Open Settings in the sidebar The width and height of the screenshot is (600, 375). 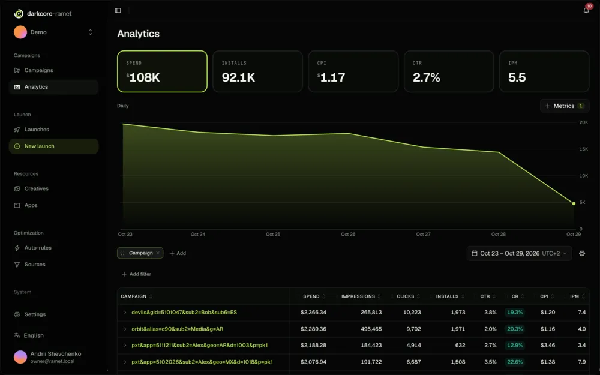pyautogui.click(x=53, y=314)
